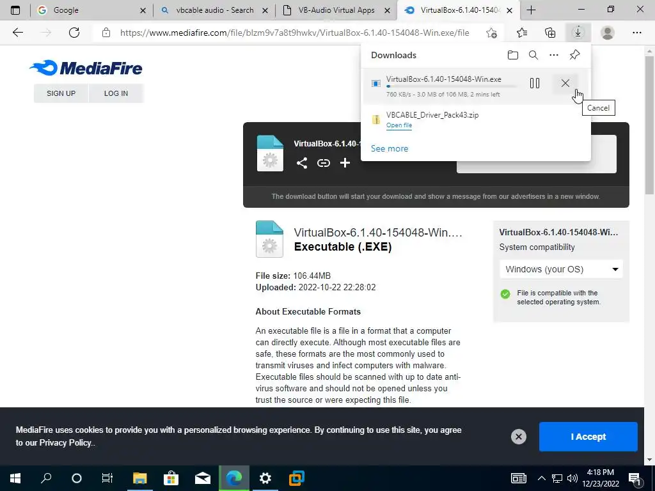
Task: Open the tab actions menu icon
Action: 15,10
